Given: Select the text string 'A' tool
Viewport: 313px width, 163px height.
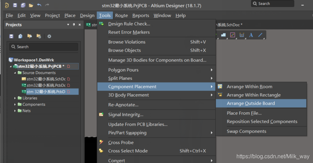Looking at the screenshot, I should [251, 35].
